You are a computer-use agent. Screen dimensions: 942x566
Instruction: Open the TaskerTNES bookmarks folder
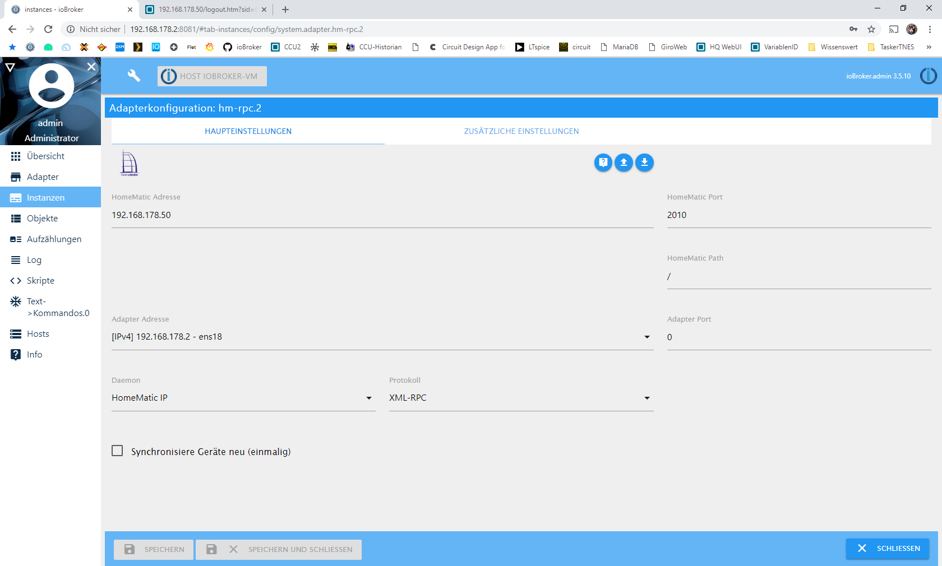[x=891, y=47]
